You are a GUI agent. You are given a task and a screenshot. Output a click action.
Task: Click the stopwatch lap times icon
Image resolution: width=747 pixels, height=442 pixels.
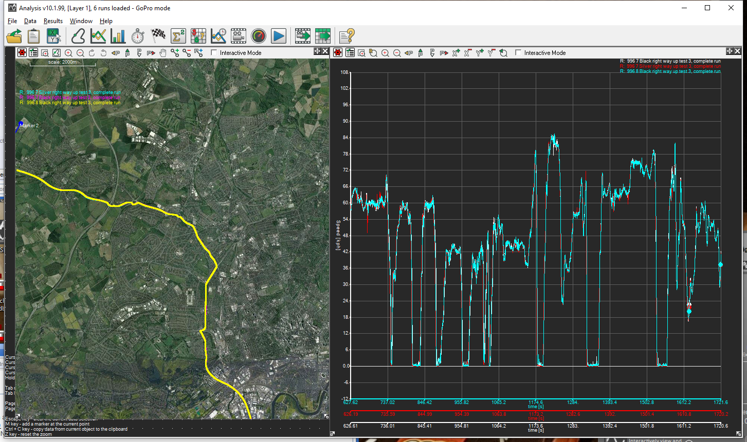tap(138, 36)
